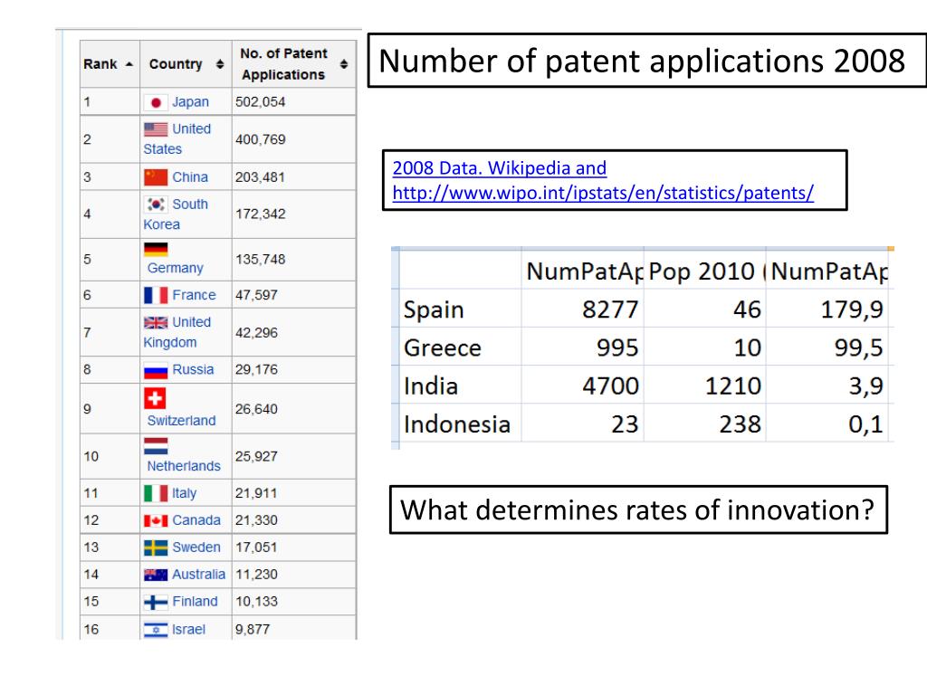Click Canada's value 21,330
Screen dimensions: 927x695
(256, 520)
